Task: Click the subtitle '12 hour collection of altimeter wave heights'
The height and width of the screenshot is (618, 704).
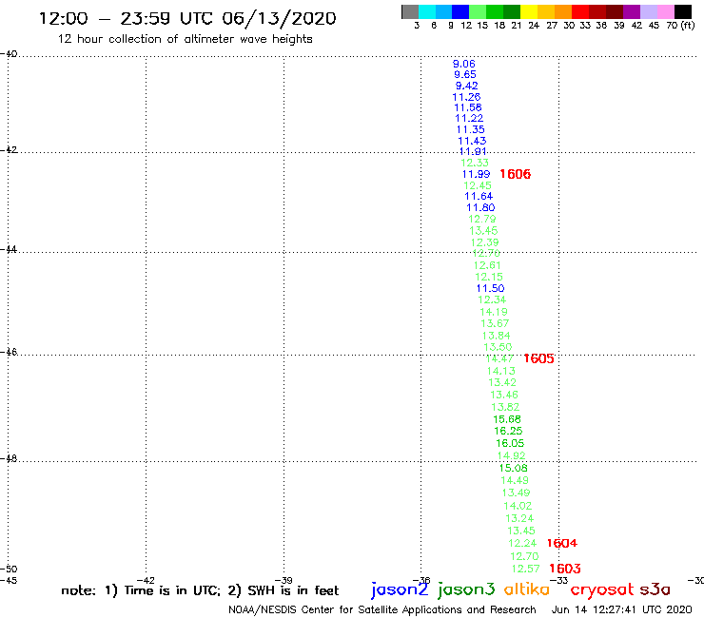Action: [x=185, y=39]
